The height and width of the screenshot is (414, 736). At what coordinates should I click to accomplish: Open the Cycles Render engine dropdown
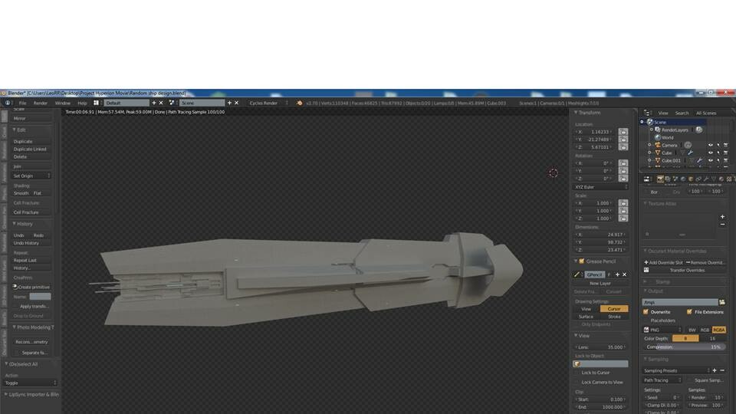pos(268,103)
